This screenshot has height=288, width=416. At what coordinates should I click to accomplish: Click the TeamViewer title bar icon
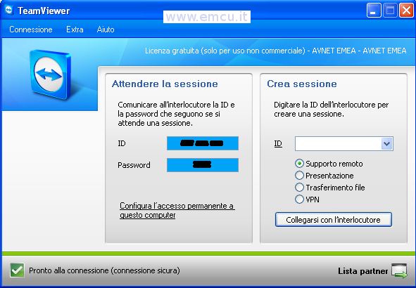(x=9, y=11)
